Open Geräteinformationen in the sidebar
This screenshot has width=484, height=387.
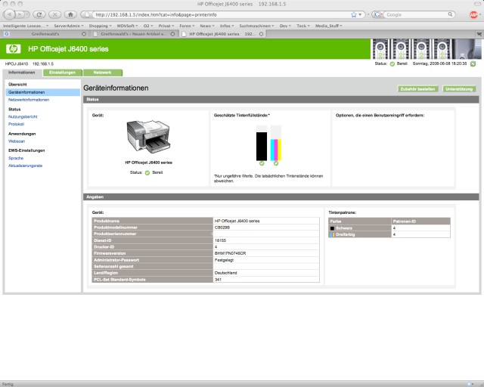coord(26,92)
